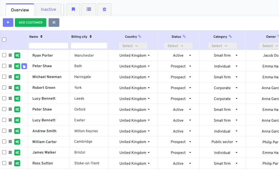
Task: Click green share icon for Ross Sutton
Action: pyautogui.click(x=17, y=163)
